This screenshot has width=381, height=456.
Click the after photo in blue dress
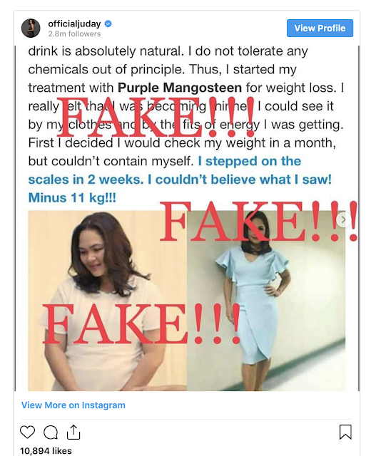click(x=266, y=301)
